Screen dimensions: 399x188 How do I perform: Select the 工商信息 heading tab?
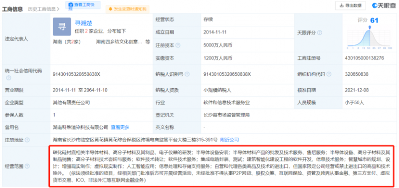click(x=12, y=9)
